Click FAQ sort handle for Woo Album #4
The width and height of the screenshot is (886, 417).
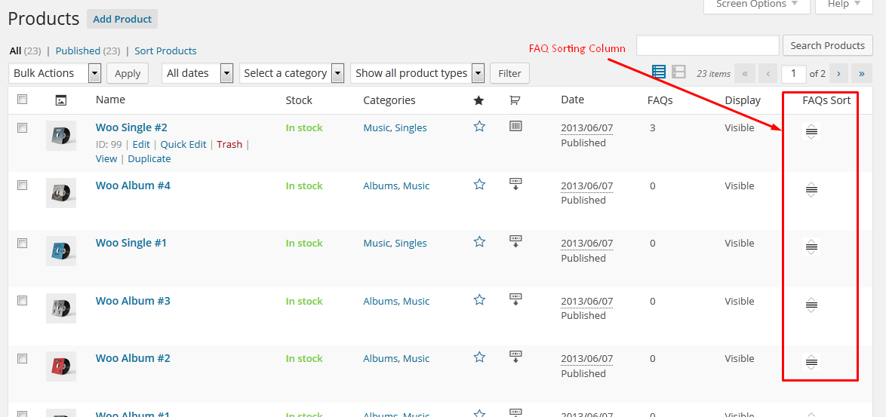[x=811, y=190]
